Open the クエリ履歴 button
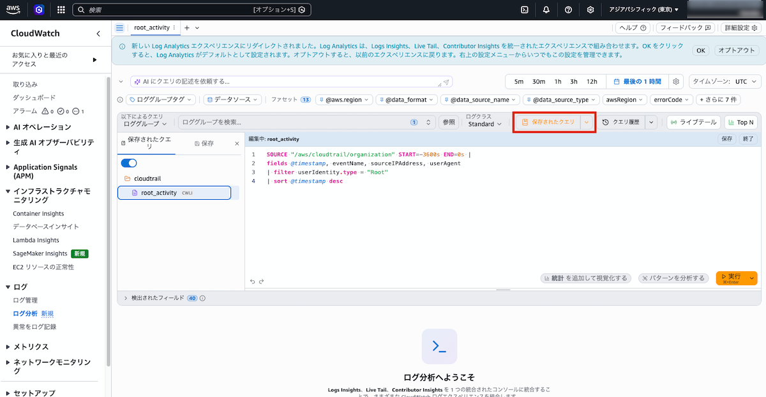The height and width of the screenshot is (397, 766). pyautogui.click(x=621, y=122)
